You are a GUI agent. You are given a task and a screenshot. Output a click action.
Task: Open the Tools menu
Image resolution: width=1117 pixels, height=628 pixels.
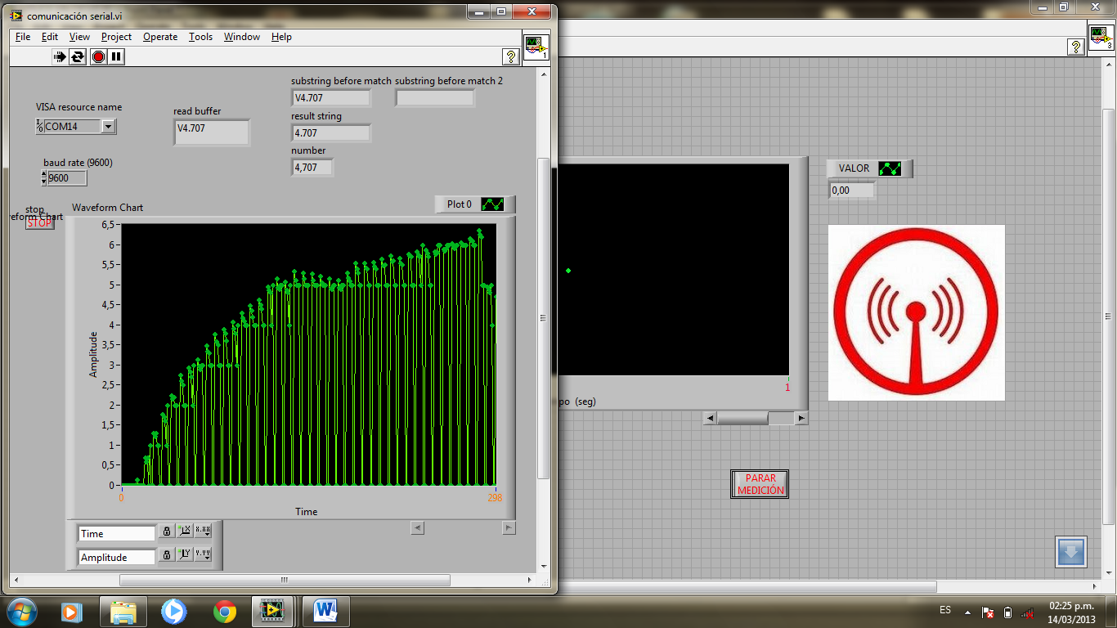pyautogui.click(x=200, y=37)
